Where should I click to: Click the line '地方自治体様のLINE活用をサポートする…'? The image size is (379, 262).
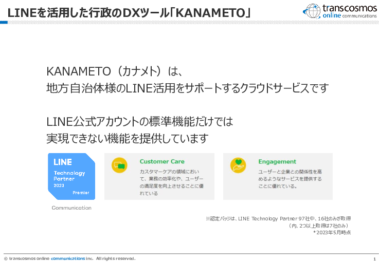tap(188, 88)
